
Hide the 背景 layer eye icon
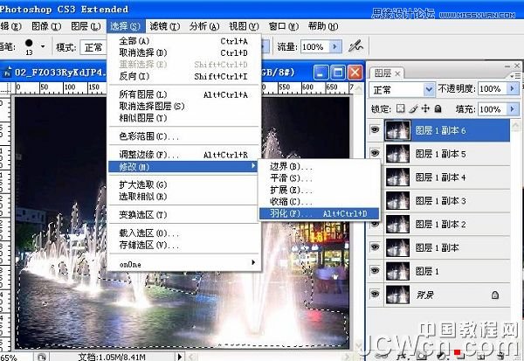(376, 295)
